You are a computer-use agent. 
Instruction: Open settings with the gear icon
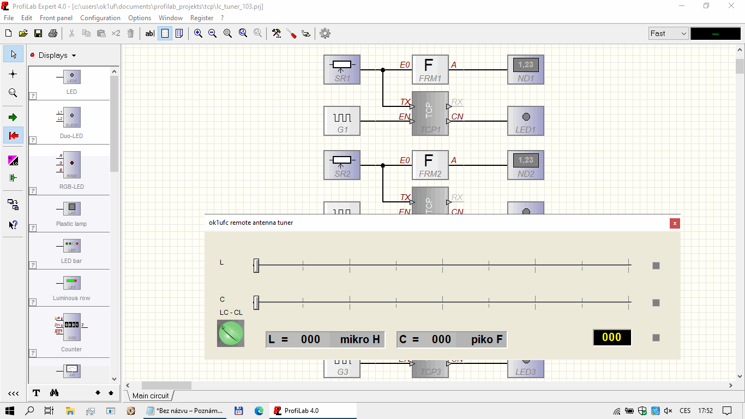click(x=325, y=33)
